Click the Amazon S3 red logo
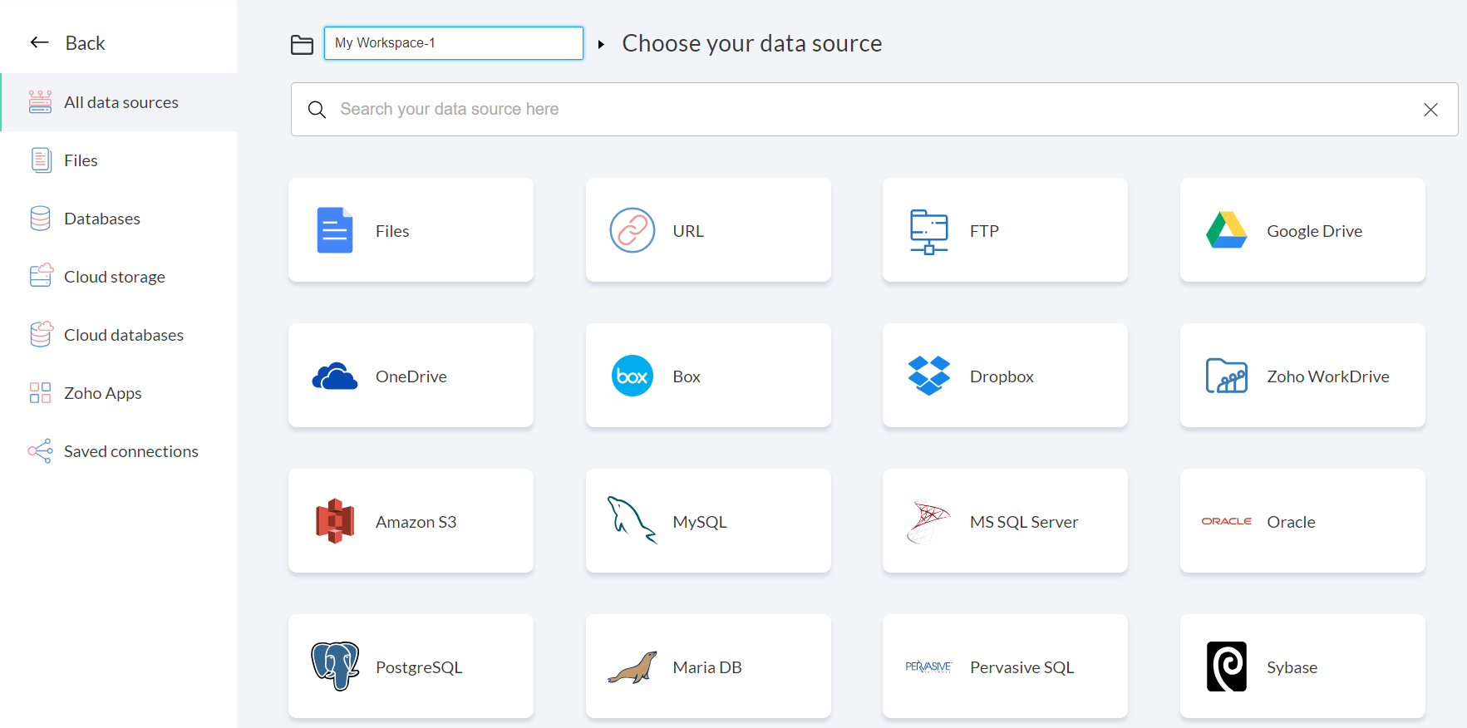The height and width of the screenshot is (728, 1467). [x=335, y=521]
